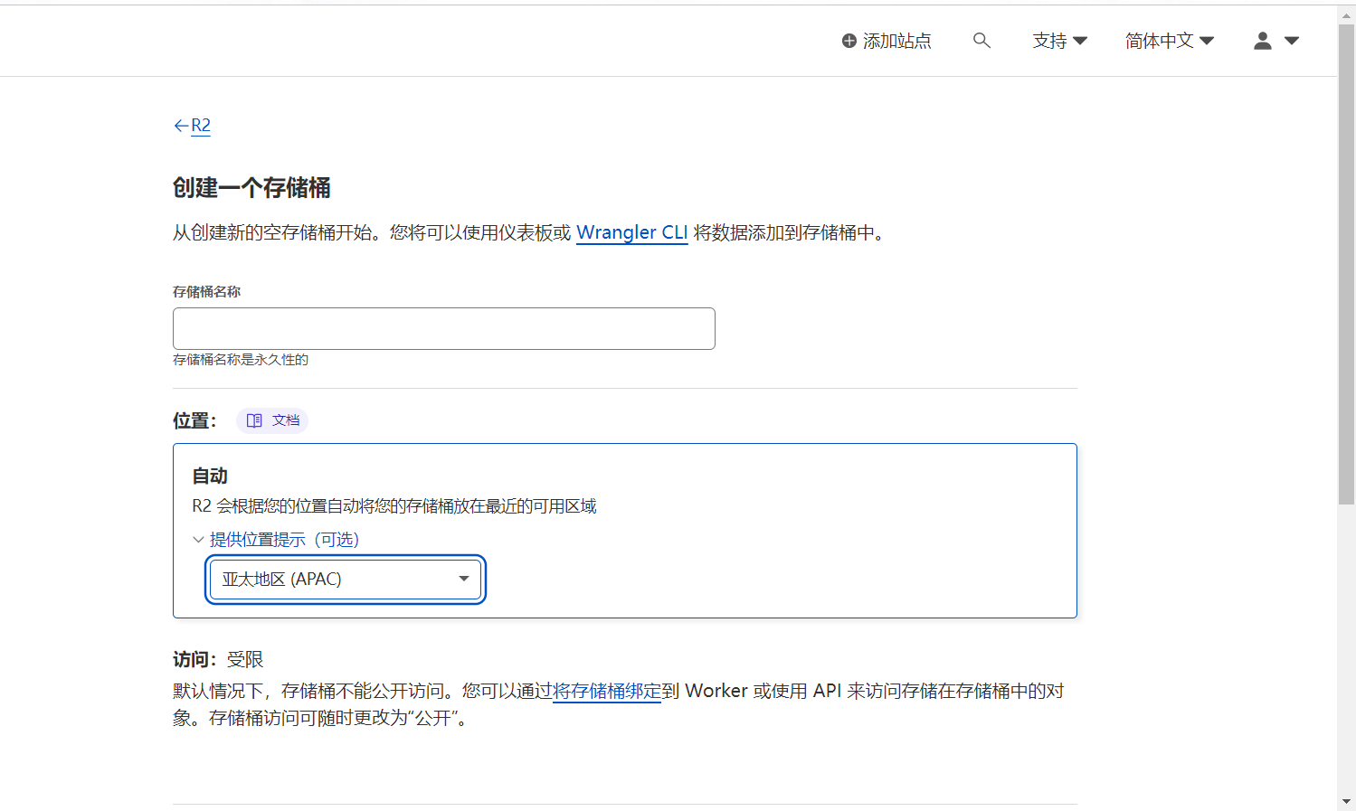Click the user account avatar icon
Image resolution: width=1356 pixels, height=811 pixels.
(x=1262, y=41)
